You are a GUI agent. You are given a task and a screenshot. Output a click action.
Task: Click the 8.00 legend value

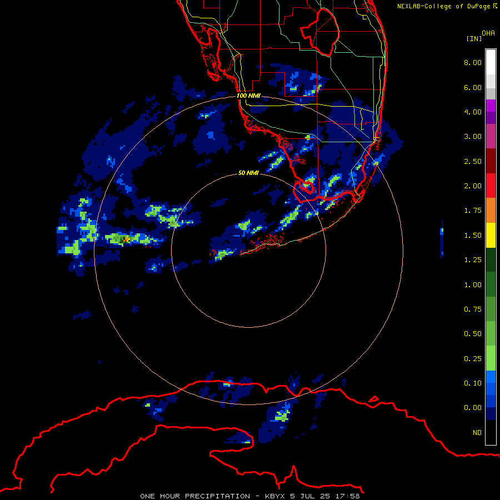[x=473, y=62]
